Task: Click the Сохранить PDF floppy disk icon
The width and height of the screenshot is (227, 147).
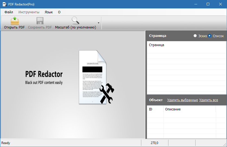Action: pyautogui.click(x=40, y=21)
